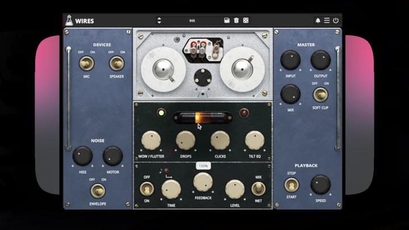This screenshot has height=230, width=409.
Task: Click the WOW / FLUTTER knob
Action: point(151,141)
